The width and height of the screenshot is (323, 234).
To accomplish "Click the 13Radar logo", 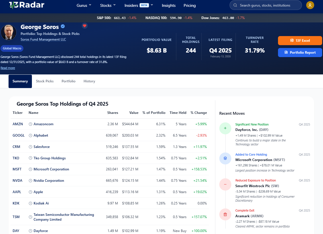I will click(x=26, y=5).
